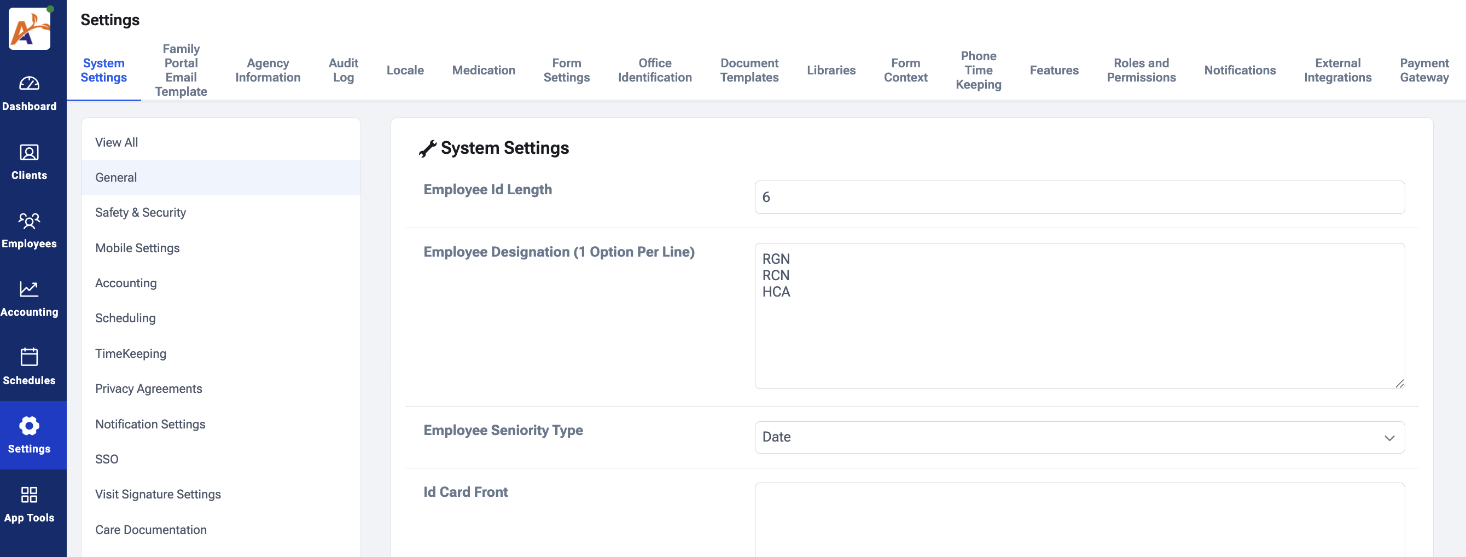Open the Employees sidebar icon
This screenshot has height=557, width=1466.
click(x=29, y=221)
